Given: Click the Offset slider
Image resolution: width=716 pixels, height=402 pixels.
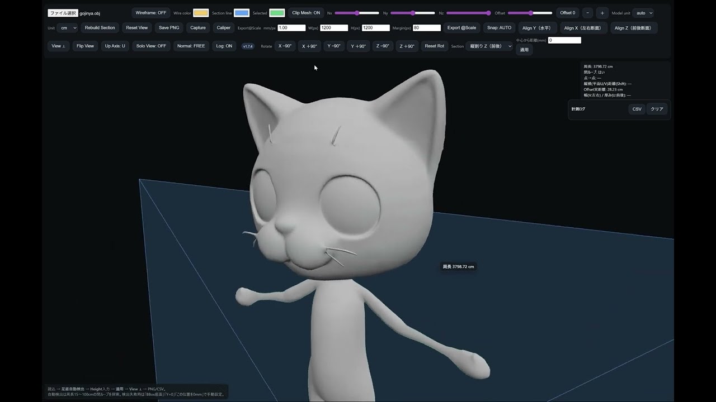Looking at the screenshot, I should [x=530, y=13].
